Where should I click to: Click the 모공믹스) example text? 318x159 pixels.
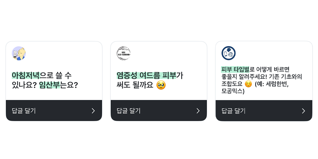[233, 91]
